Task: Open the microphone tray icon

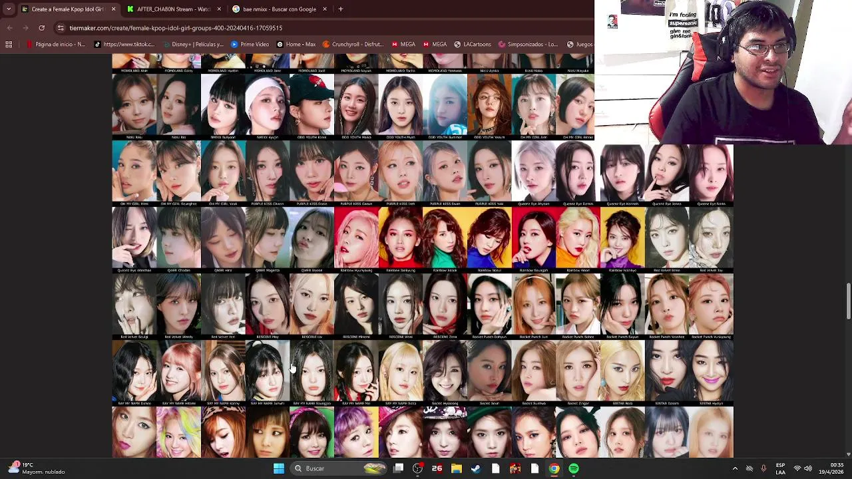Action: [763, 468]
